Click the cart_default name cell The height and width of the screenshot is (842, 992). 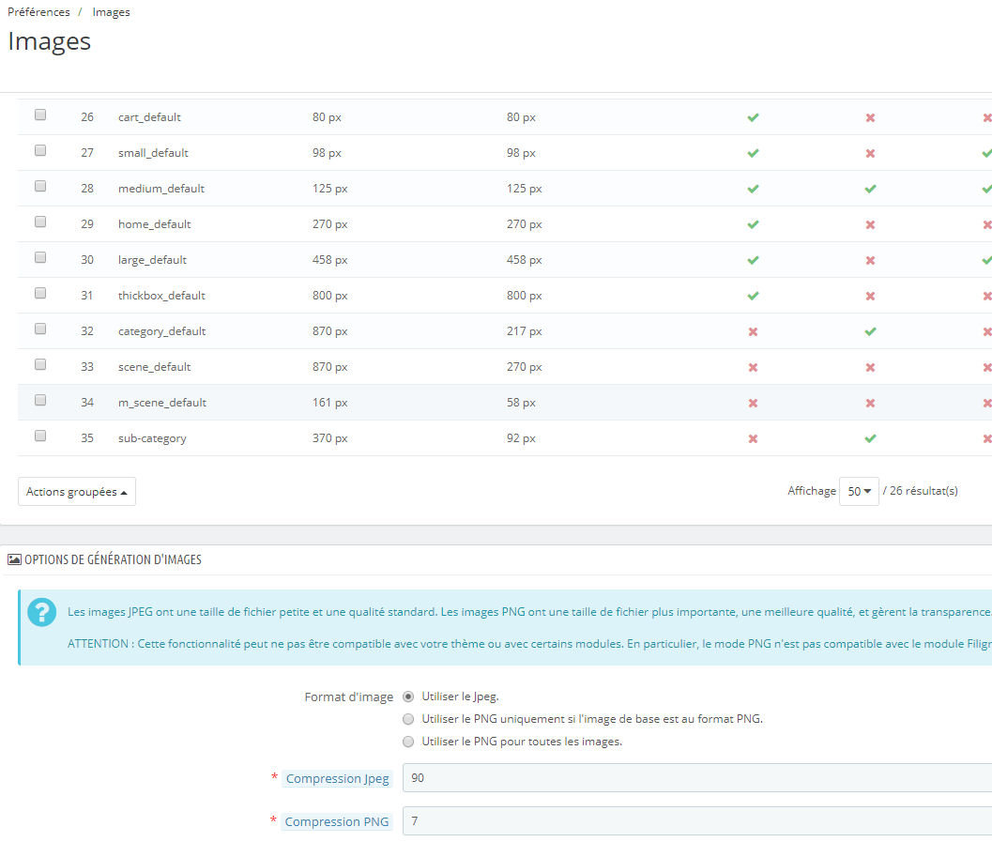click(x=149, y=117)
